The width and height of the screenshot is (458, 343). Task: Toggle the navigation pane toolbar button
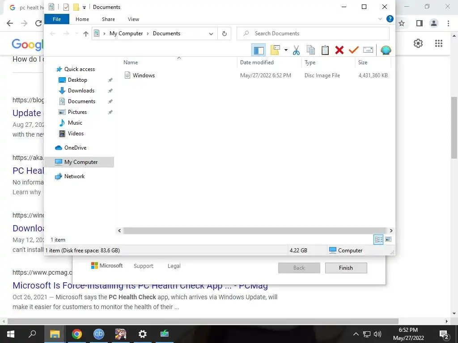[x=259, y=50]
